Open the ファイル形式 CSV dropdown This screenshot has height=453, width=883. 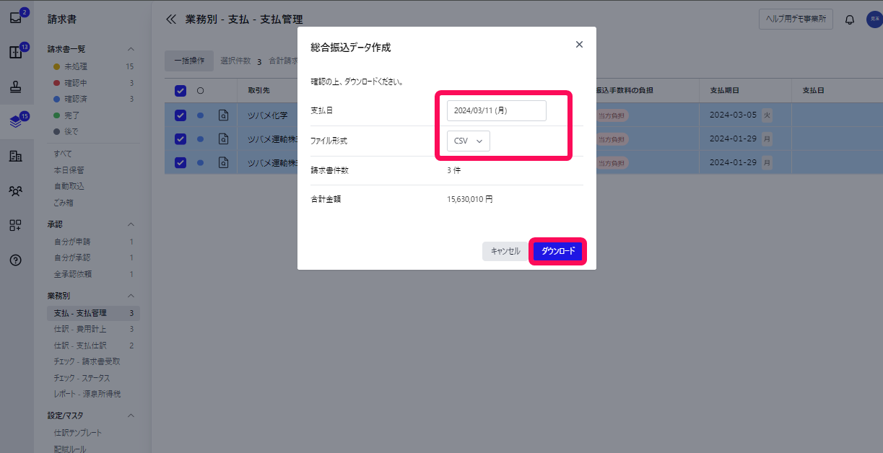469,141
